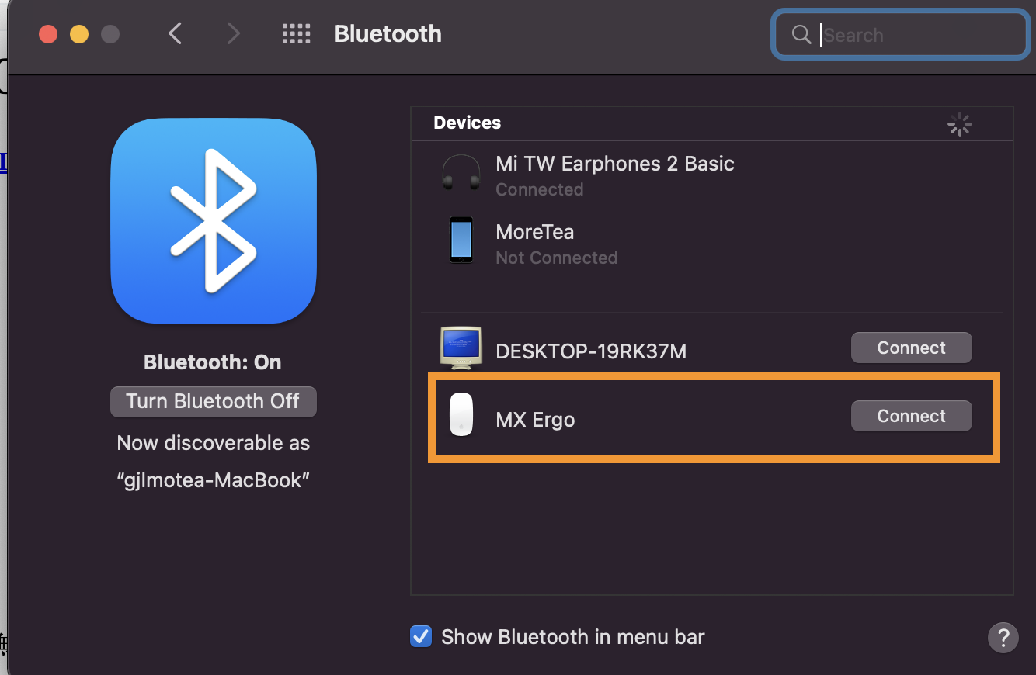Focus the Search field

click(901, 34)
